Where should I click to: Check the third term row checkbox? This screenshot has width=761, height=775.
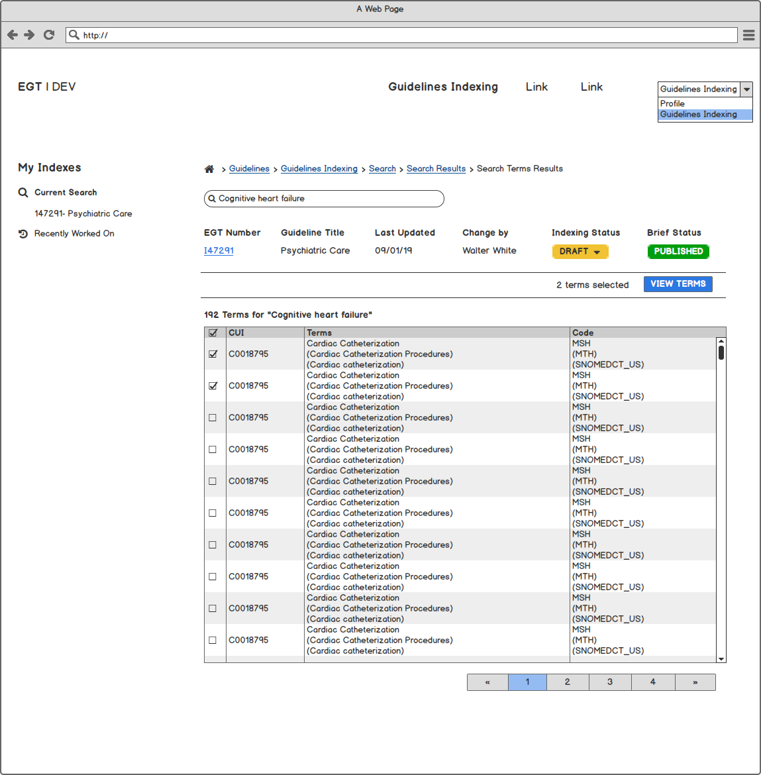click(213, 417)
